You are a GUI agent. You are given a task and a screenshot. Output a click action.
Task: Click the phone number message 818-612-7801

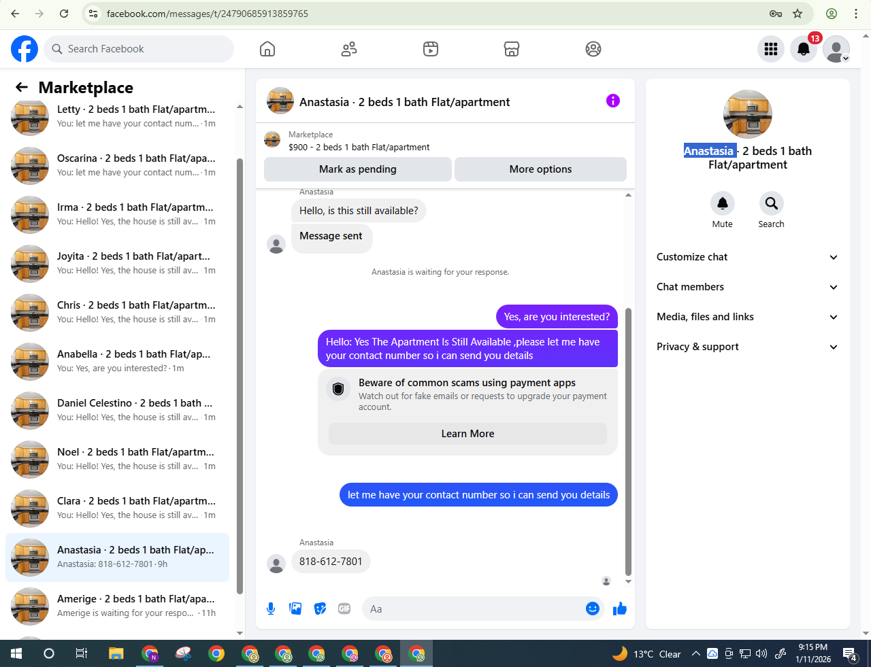(x=331, y=562)
